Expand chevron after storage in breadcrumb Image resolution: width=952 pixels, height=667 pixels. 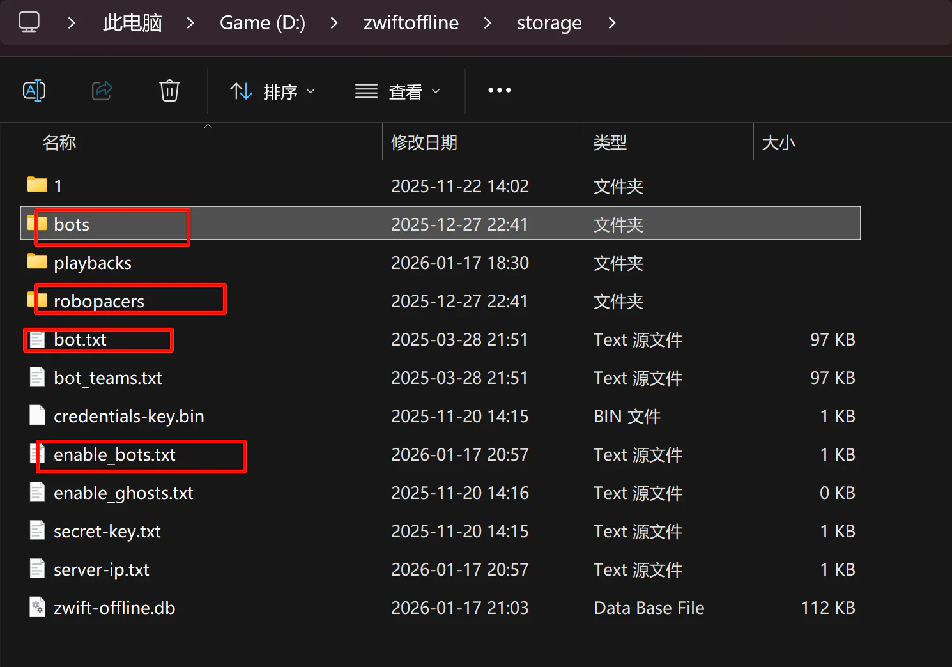pyautogui.click(x=612, y=23)
